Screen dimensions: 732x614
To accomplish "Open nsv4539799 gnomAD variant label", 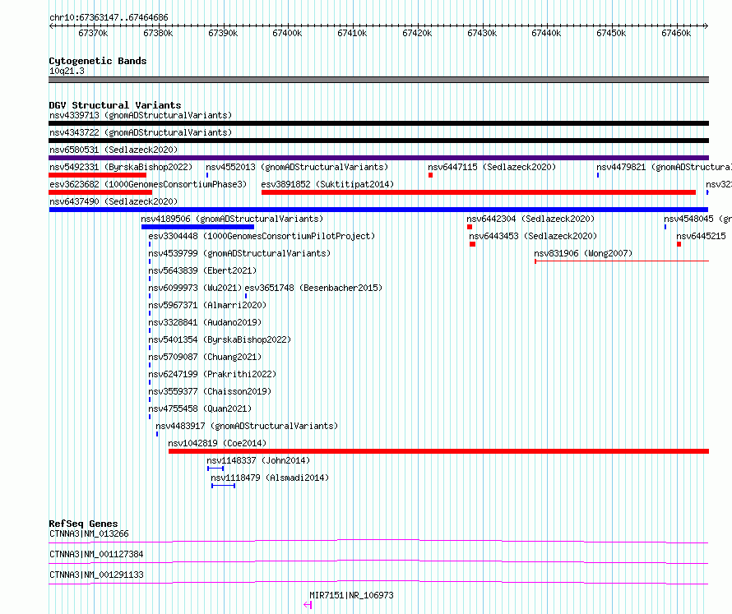I will click(x=239, y=253).
